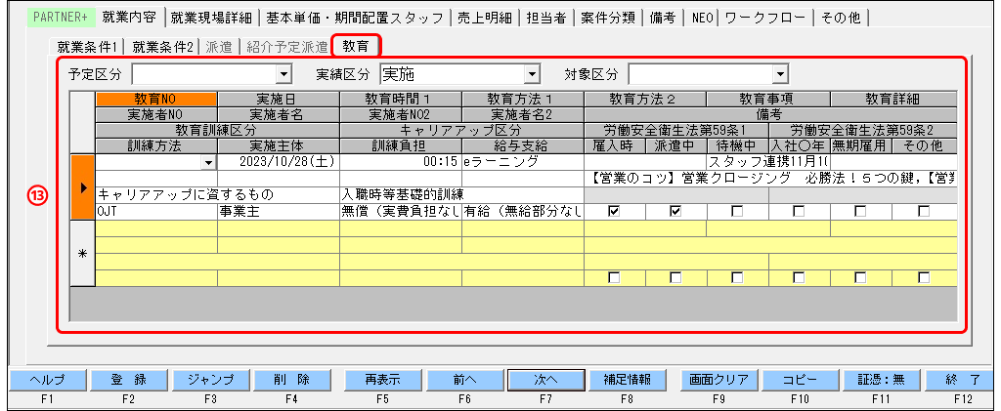Viewport: 1001px width, 411px height.
Task: Click the スタッフ連携11月 cell
Action: [x=768, y=162]
